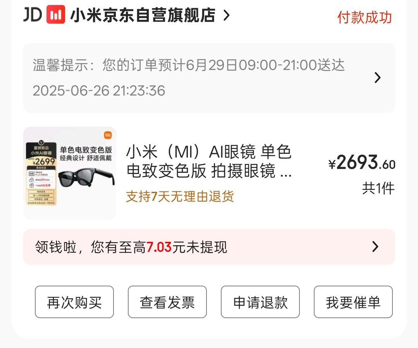Tap the orange Mi logo on thumbnail
Viewport: 418px width, 348px height.
tap(108, 135)
